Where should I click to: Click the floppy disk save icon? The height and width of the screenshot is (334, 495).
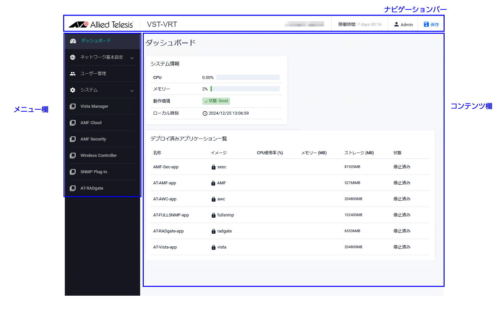pos(426,24)
